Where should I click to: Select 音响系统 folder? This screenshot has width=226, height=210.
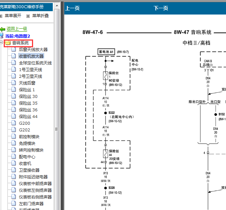coord(20,43)
